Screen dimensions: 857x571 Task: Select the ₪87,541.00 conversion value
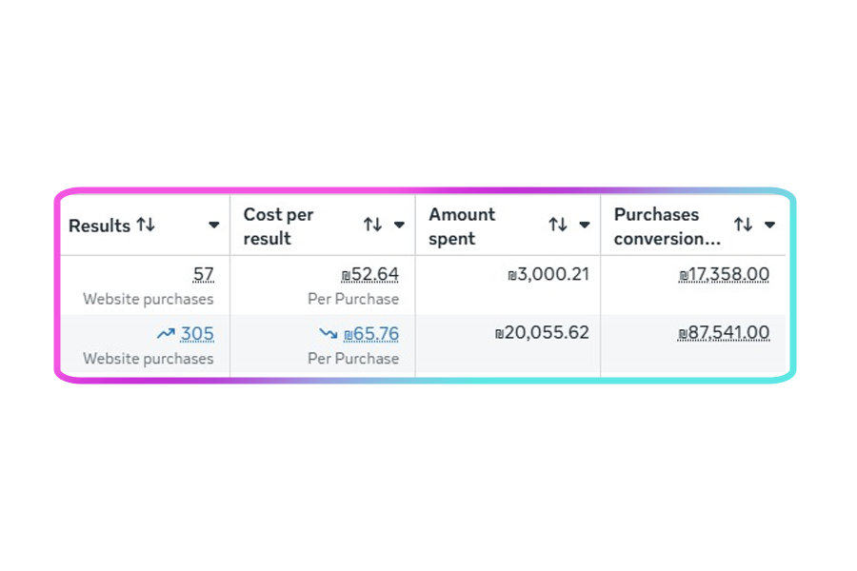[x=724, y=334]
